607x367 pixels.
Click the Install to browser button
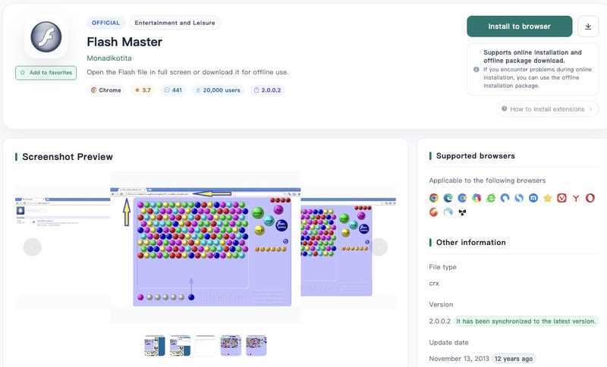tap(519, 27)
